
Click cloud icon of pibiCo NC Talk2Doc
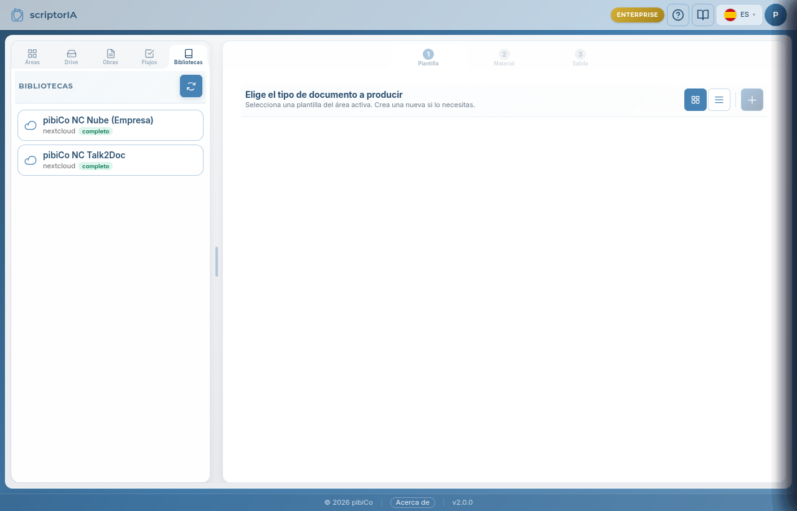[31, 160]
